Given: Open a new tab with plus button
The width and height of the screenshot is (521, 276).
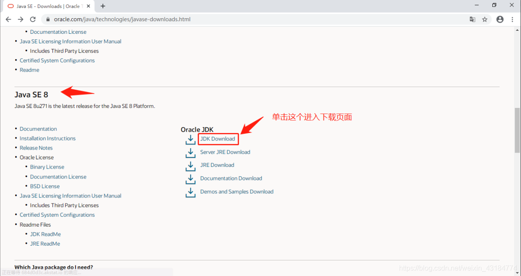Looking at the screenshot, I should pos(103,6).
